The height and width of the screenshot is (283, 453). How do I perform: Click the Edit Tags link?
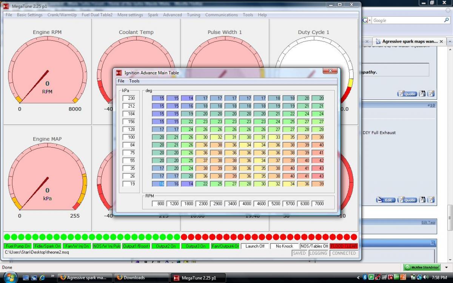pos(428,223)
